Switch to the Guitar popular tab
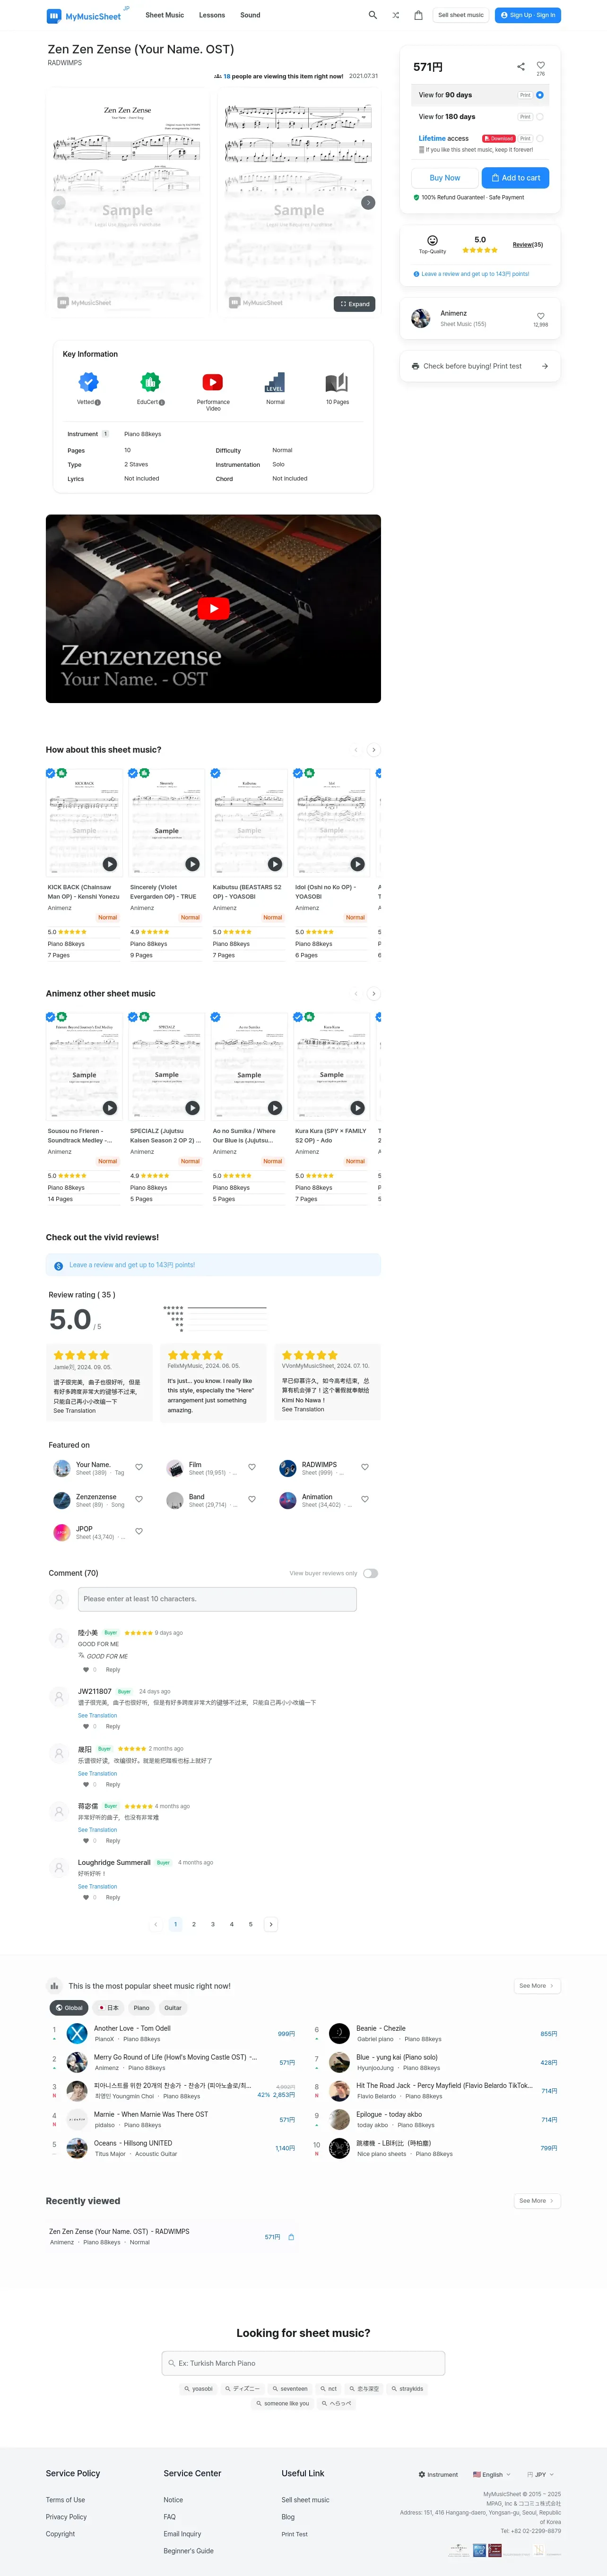The width and height of the screenshot is (607, 2576). (173, 2007)
